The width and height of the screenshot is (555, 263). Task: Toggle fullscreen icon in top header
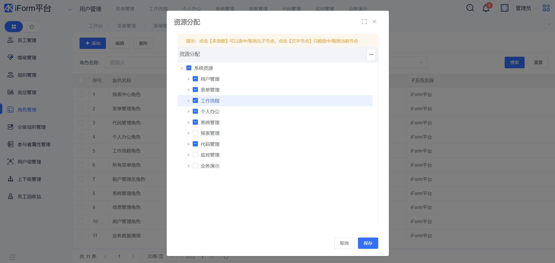click(504, 8)
